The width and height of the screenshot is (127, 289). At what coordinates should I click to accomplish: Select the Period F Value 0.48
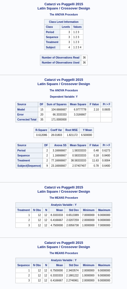[94, 150]
